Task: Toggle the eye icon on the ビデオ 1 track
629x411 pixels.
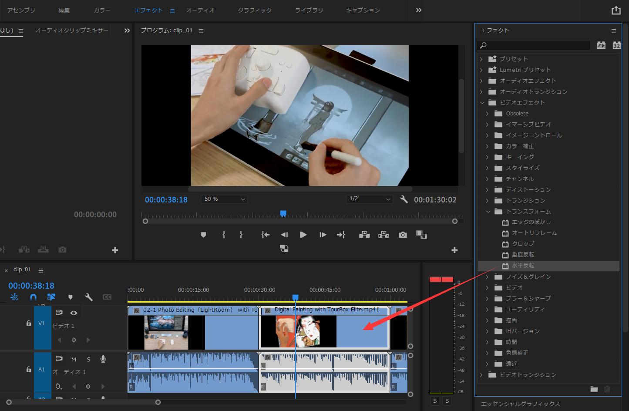Action: tap(74, 313)
